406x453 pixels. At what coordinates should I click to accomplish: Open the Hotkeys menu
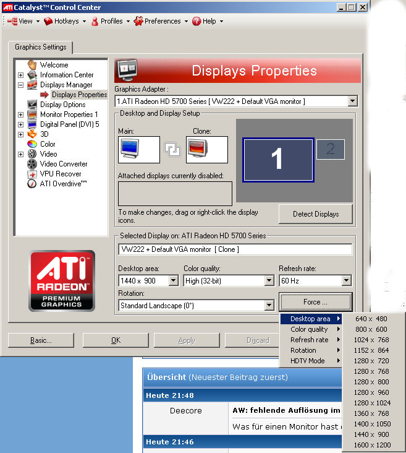[x=66, y=21]
